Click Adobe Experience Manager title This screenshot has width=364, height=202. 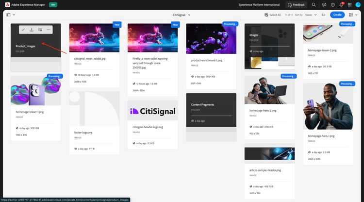point(28,5)
